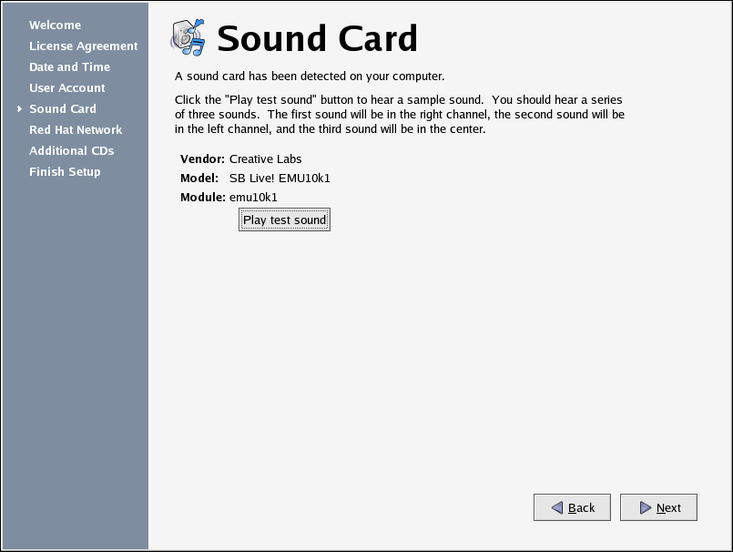Screen dimensions: 733x552
Task: Select Welcome in the sidebar
Action: (56, 25)
